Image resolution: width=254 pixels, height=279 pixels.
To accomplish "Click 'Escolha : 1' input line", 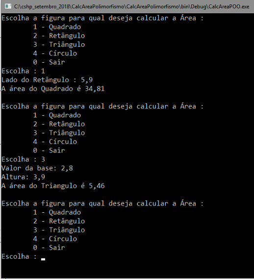I will tap(24, 71).
